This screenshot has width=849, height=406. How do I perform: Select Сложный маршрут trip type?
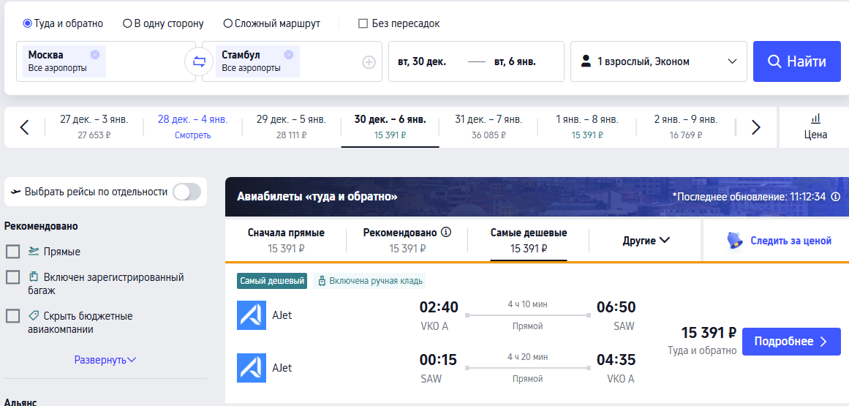pos(272,23)
